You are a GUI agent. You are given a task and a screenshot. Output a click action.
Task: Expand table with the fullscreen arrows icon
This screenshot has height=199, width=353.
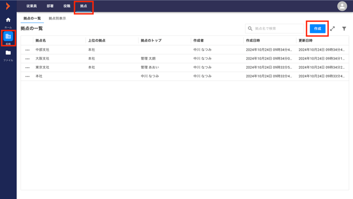click(332, 29)
